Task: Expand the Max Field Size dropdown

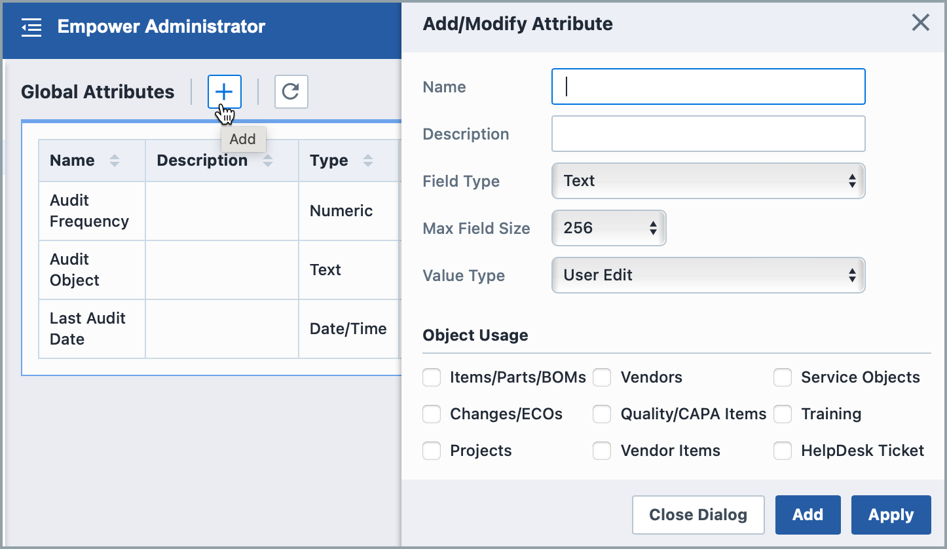Action: (608, 228)
